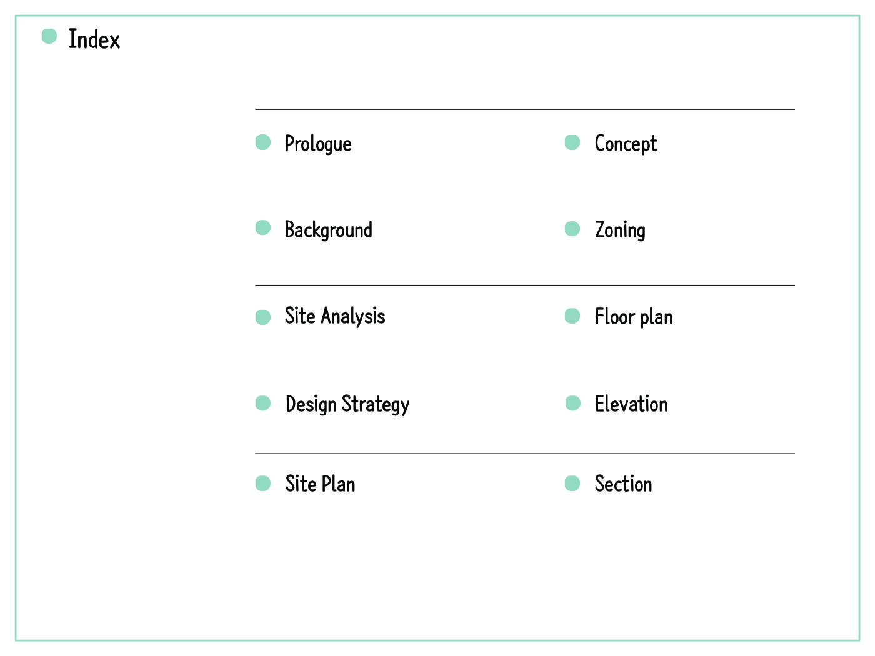Open the Prologue index entry
This screenshot has width=875, height=656.
point(318,144)
